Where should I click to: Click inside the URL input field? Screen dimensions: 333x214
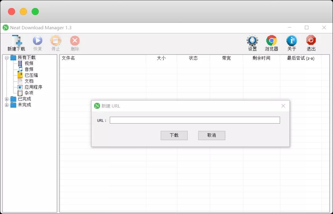[x=195, y=120]
